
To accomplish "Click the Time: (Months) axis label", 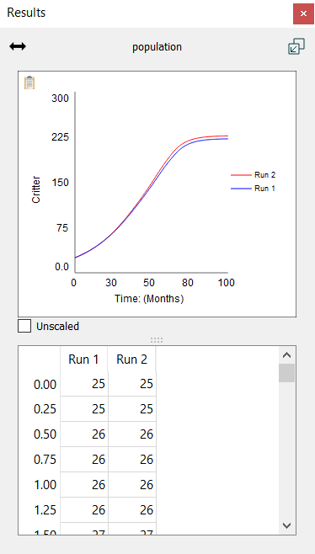I will 149,299.
